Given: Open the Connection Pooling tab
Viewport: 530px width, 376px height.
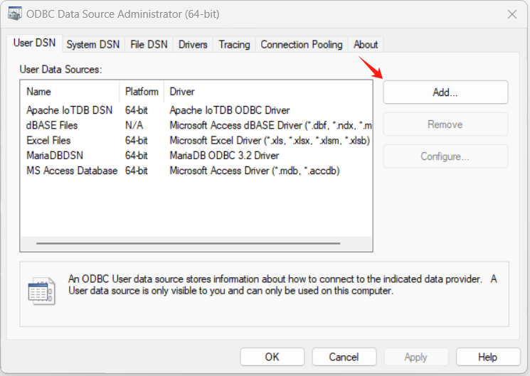Looking at the screenshot, I should coord(302,44).
